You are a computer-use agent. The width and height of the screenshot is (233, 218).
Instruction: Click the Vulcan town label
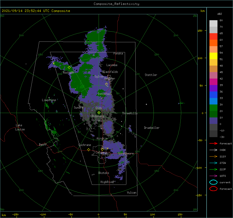[x=132, y=193]
